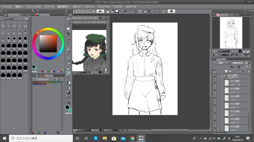This screenshot has width=254, height=142.
Task: Toggle visibility of レイヤー 4
Action: point(215,120)
